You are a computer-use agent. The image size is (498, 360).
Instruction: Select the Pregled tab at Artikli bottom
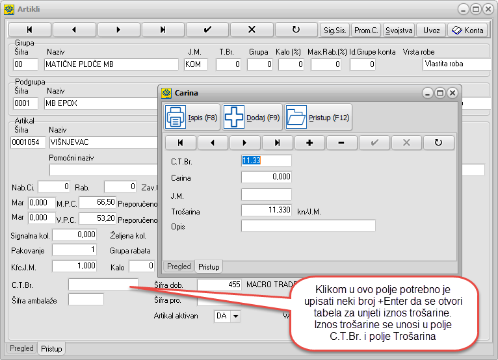(21, 348)
